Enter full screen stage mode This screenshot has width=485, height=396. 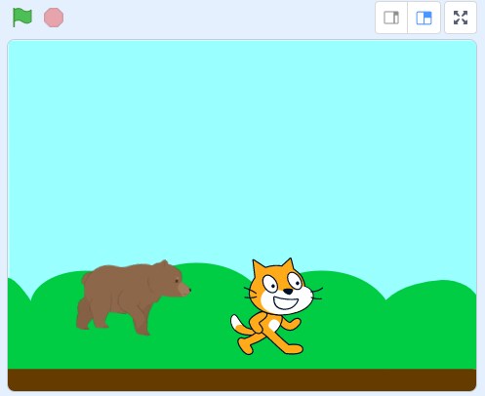pos(461,18)
